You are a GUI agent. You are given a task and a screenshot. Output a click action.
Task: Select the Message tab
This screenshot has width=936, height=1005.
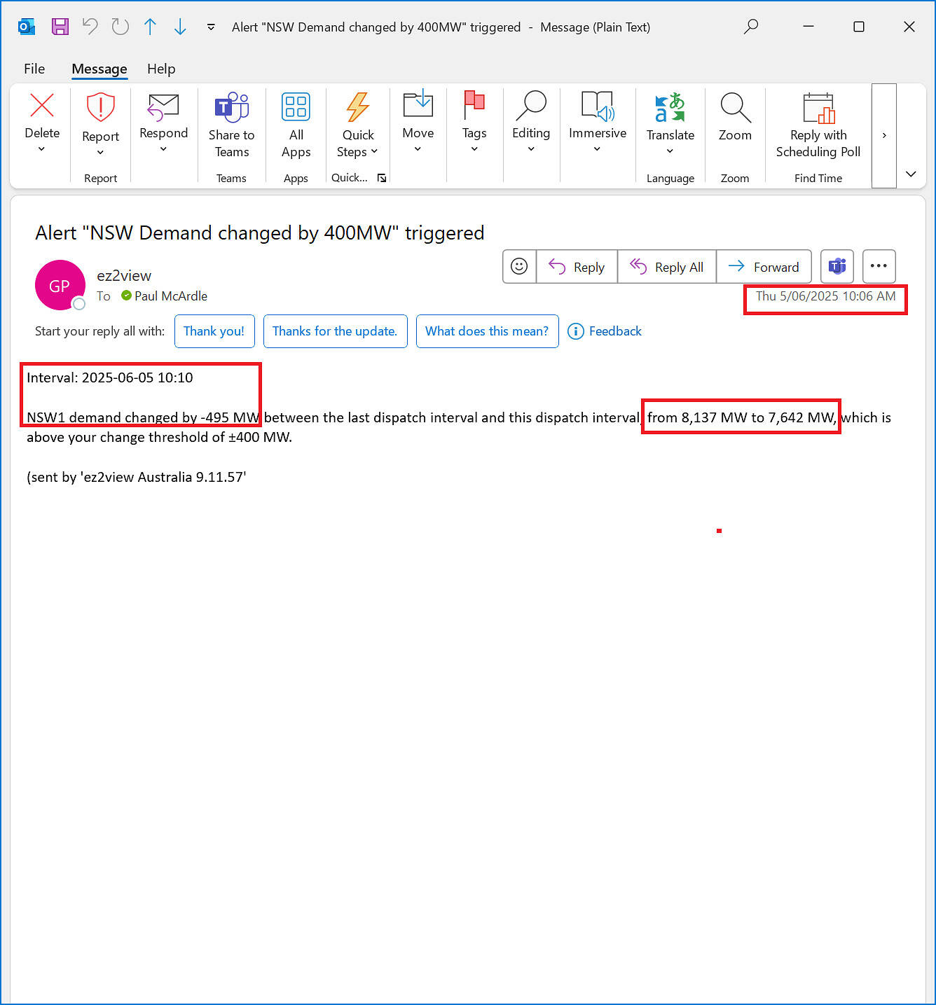click(x=99, y=69)
